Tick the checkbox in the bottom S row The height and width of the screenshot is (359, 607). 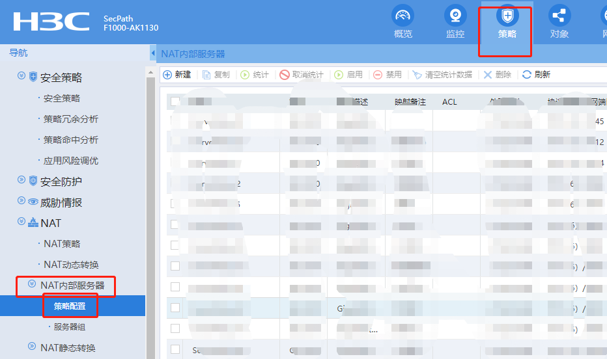(175, 349)
